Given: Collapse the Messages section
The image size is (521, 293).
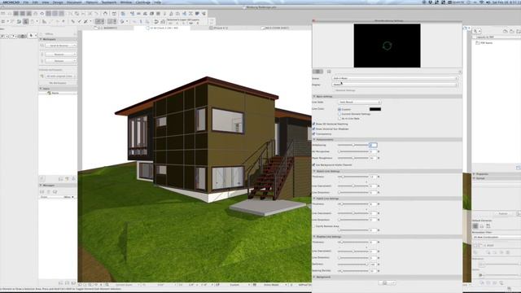Looking at the screenshot, I should point(41,186).
